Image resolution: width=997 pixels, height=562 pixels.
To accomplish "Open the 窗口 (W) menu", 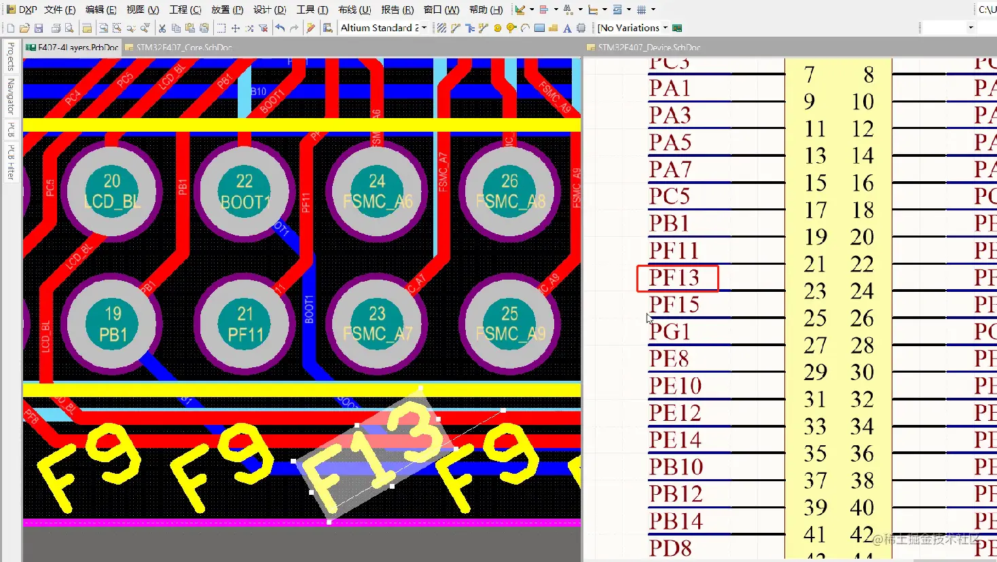I will coord(441,10).
